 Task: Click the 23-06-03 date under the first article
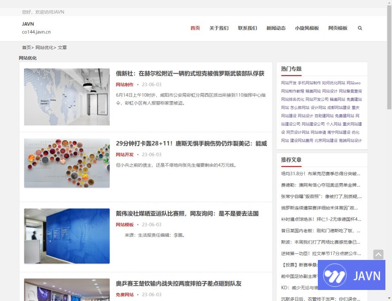tap(152, 84)
